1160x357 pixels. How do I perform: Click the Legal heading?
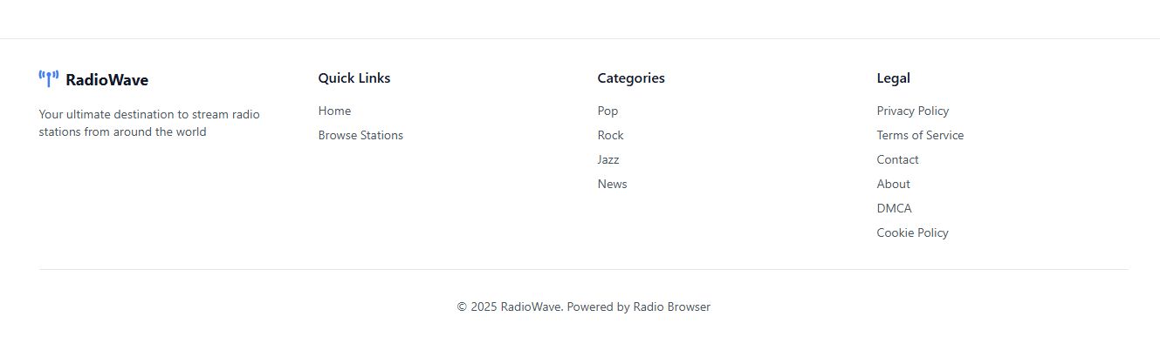pyautogui.click(x=893, y=78)
